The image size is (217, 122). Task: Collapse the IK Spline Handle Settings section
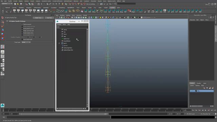click(7, 21)
